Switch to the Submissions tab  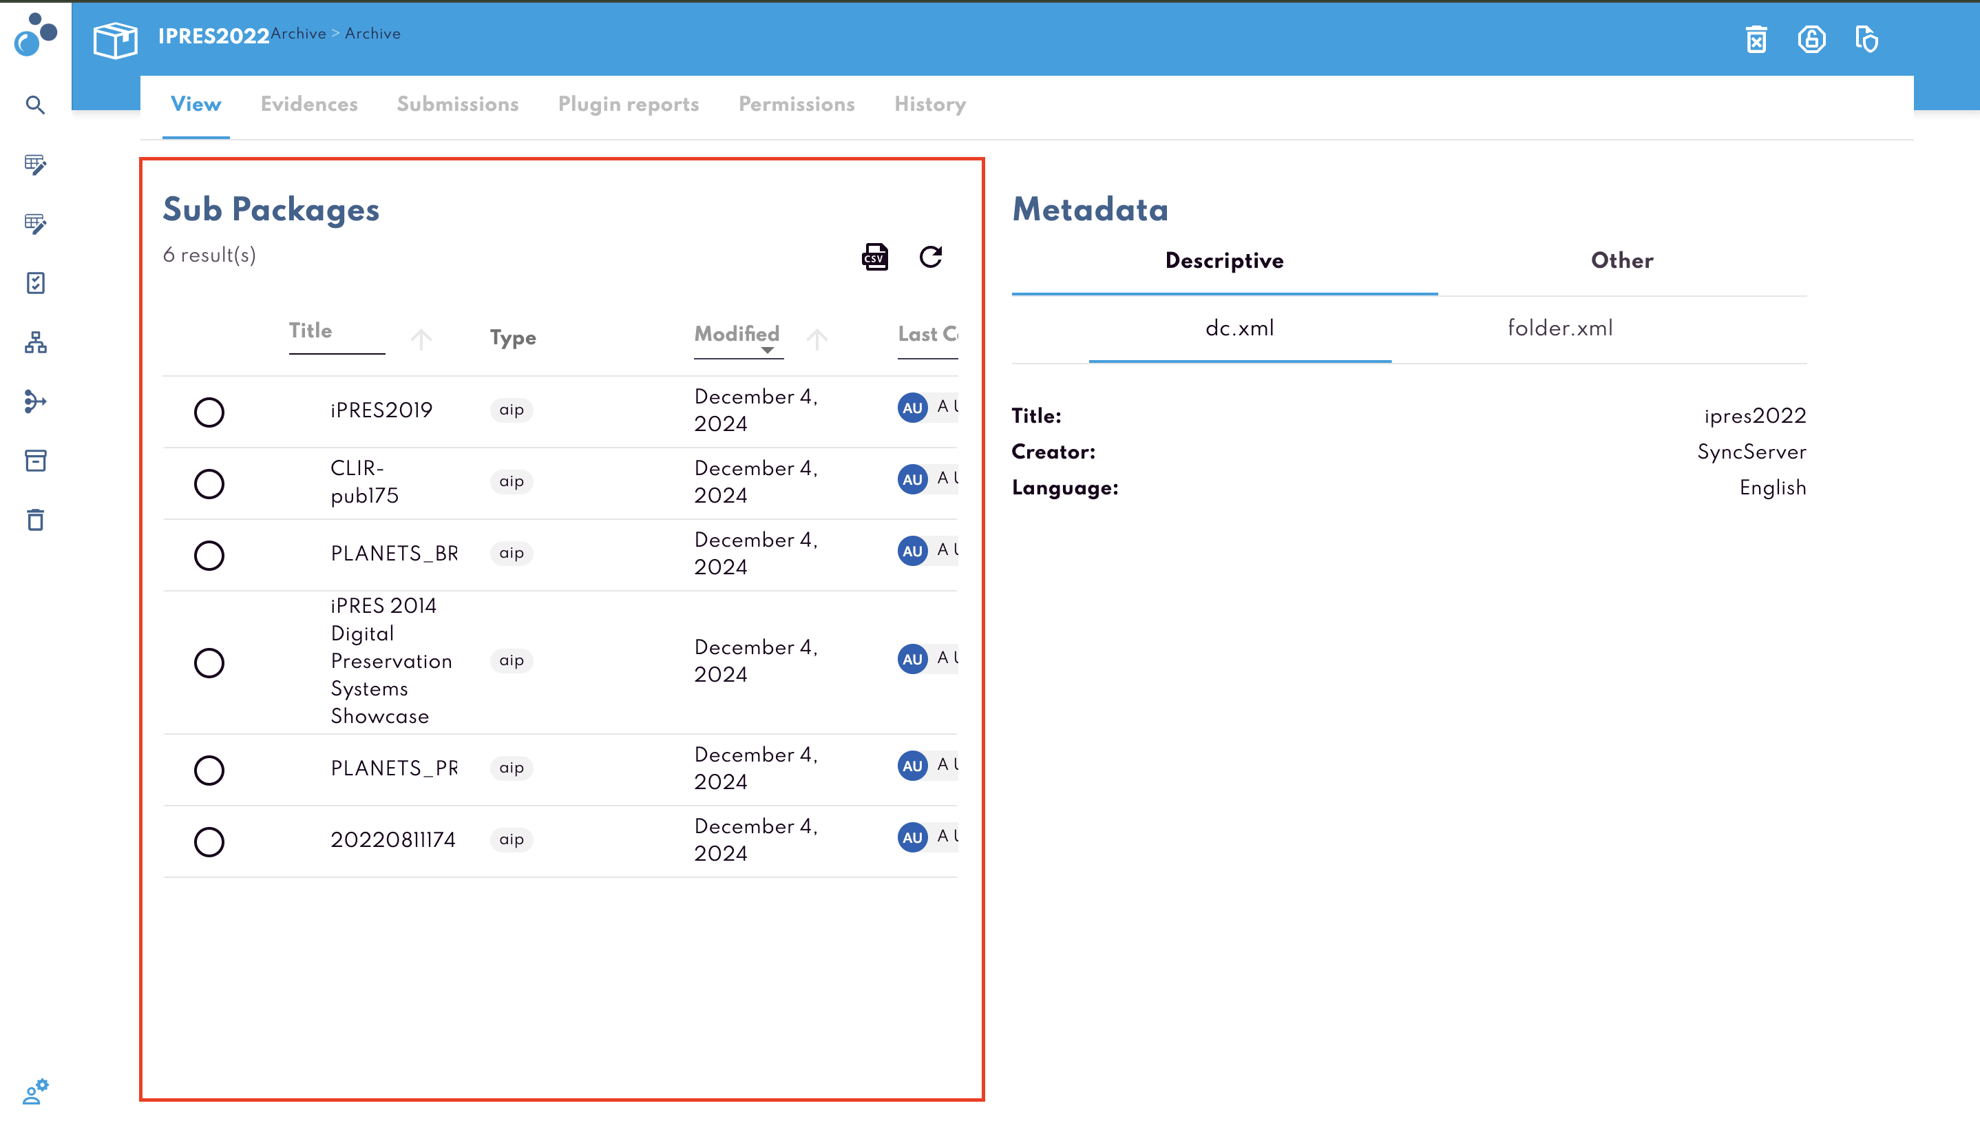coord(458,105)
